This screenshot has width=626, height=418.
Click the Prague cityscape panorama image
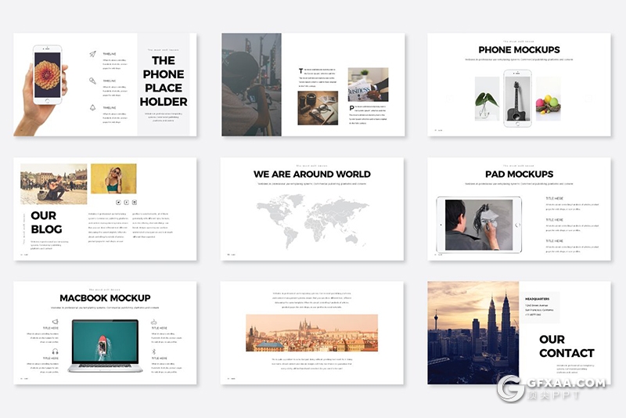tap(311, 333)
